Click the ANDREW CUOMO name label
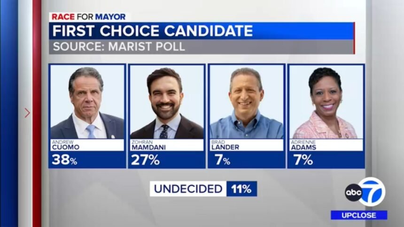Image resolution: width=404 pixels, height=227 pixels. (x=87, y=145)
